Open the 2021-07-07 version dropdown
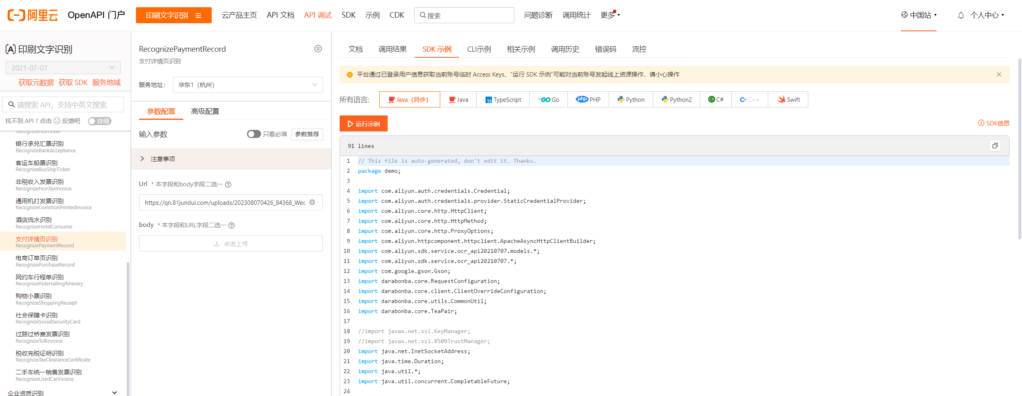Image resolution: width=1022 pixels, height=396 pixels. click(63, 68)
